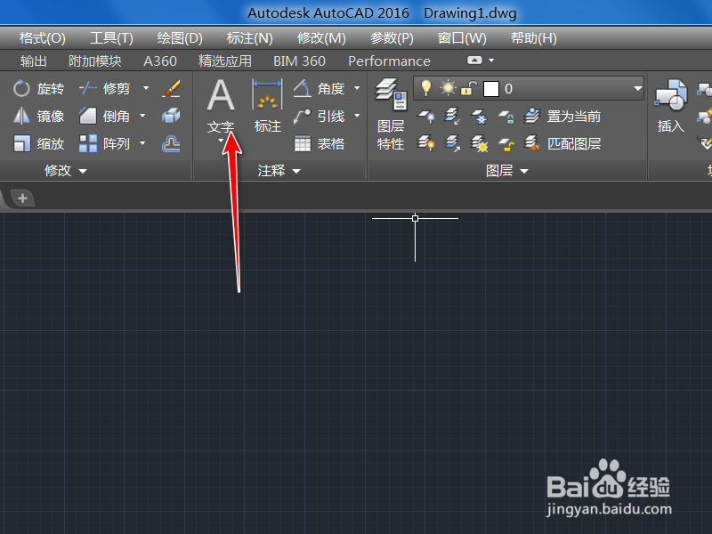Image resolution: width=712 pixels, height=534 pixels.
Task: Click the 引线 leader icon
Action: click(x=302, y=117)
